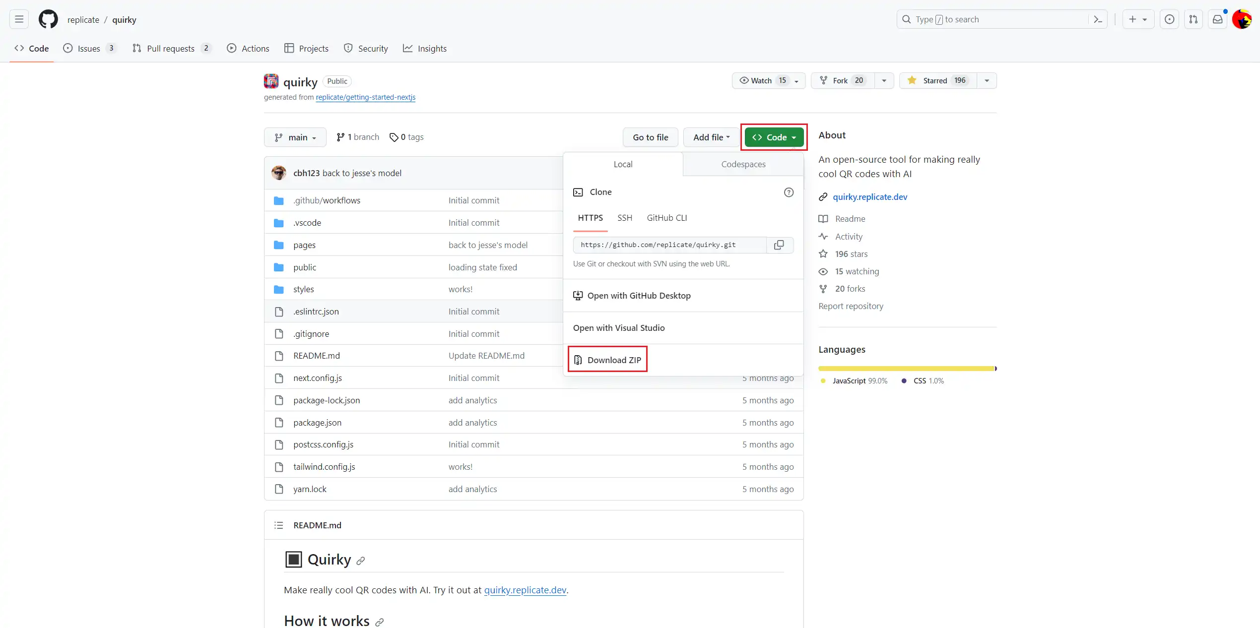Open the user avatar menu
This screenshot has height=628, width=1260.
[1242, 19]
